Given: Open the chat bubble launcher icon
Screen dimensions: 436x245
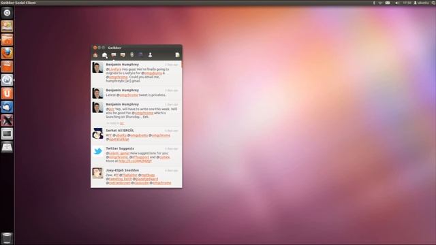Looking at the screenshot, I should pos(7,80).
